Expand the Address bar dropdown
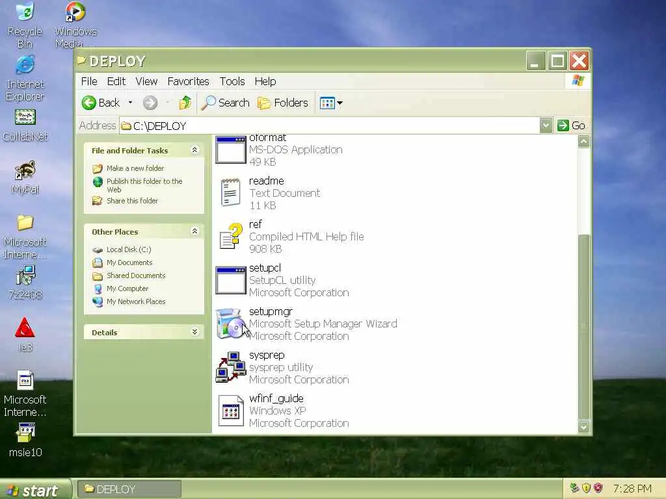The width and height of the screenshot is (666, 499). 546,125
